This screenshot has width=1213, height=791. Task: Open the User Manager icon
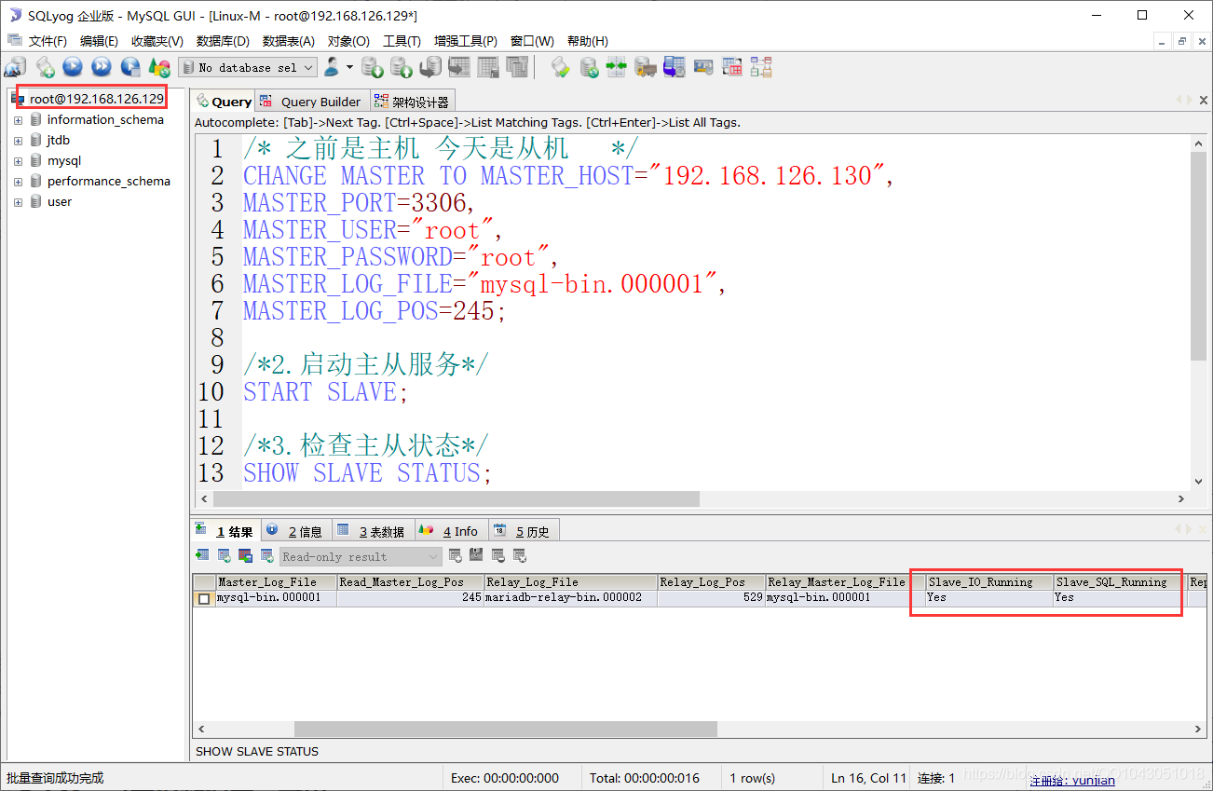[x=331, y=67]
